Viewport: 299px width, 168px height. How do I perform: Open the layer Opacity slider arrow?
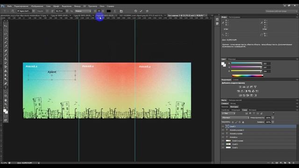(x=273, y=118)
